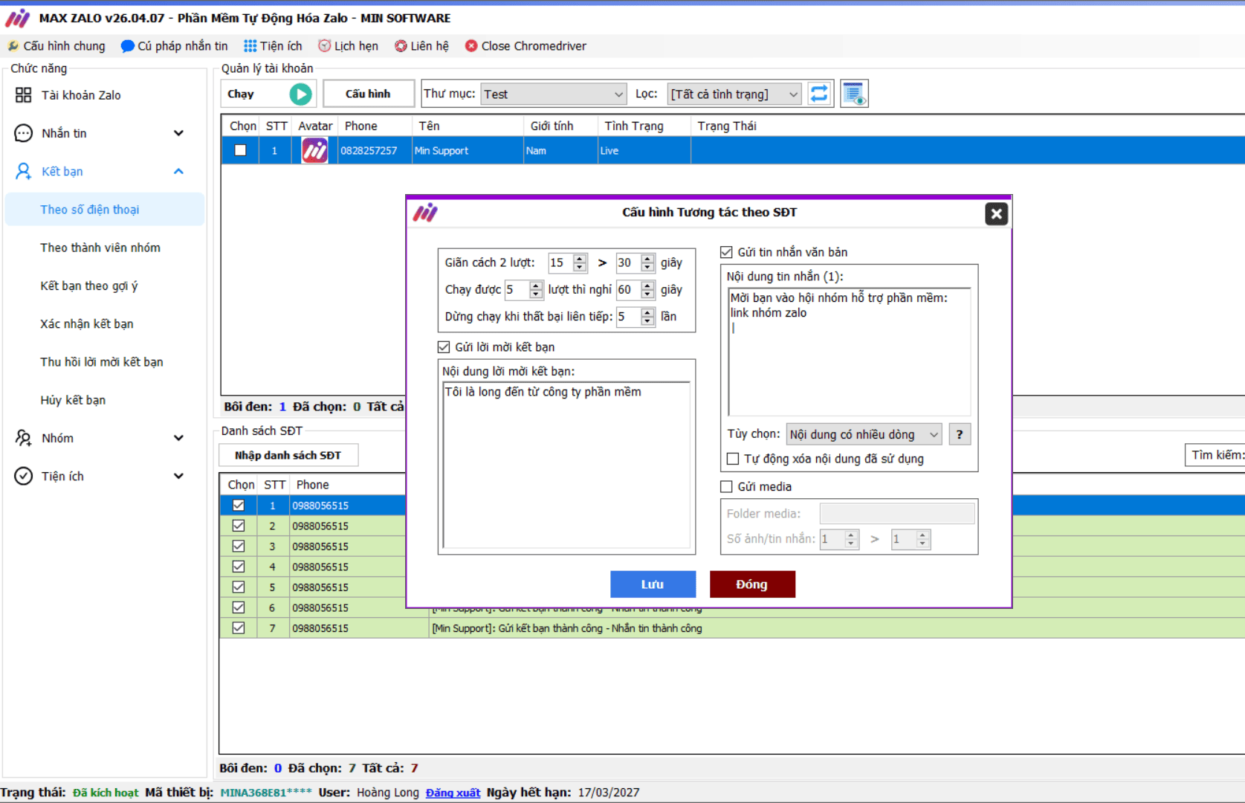Close the Cấu hình Tương tác dialog with X
Viewport: 1245px width, 803px height.
click(x=996, y=214)
